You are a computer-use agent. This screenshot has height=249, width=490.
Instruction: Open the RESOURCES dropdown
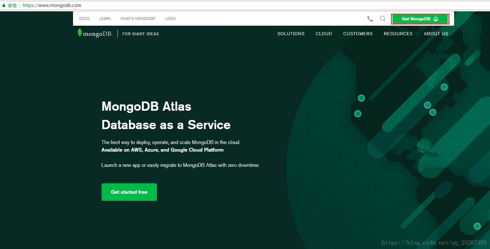pyautogui.click(x=398, y=34)
